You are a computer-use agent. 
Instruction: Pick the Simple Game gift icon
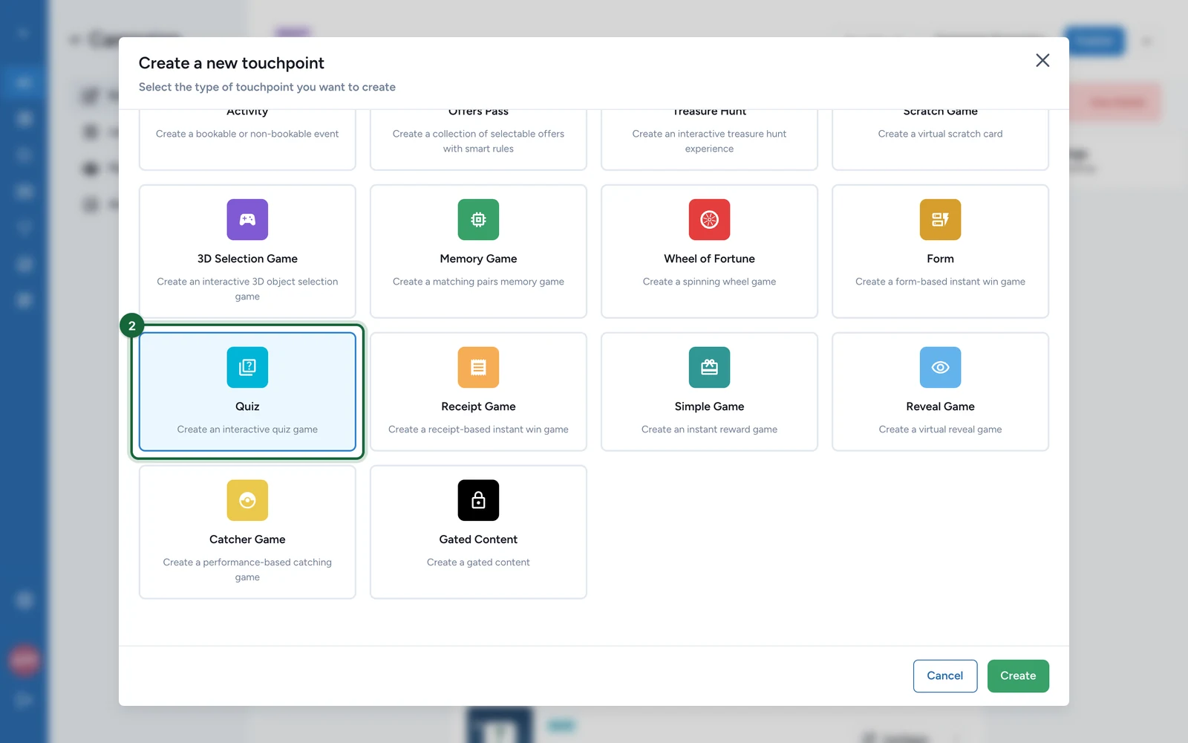click(x=709, y=367)
